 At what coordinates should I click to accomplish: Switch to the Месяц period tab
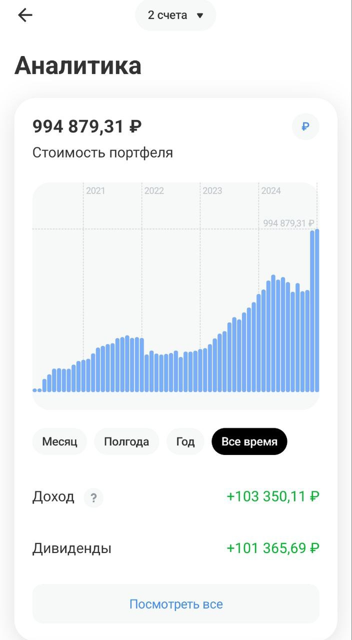point(59,441)
